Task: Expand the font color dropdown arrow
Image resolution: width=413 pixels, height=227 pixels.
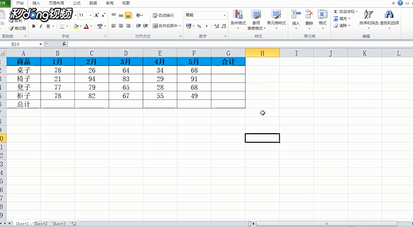Action: (91, 26)
